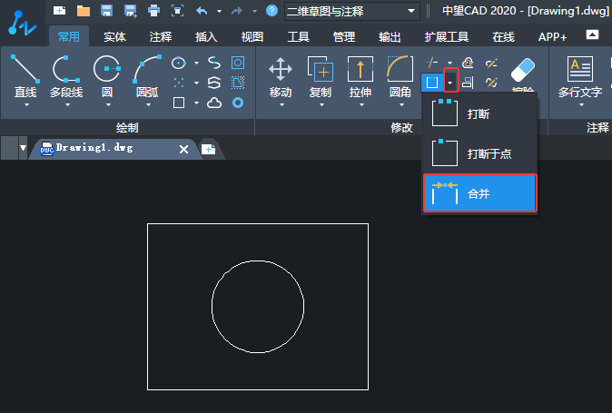The image size is (612, 413).
Task: Click the align tool icon in 修改 panel
Action: [468, 83]
